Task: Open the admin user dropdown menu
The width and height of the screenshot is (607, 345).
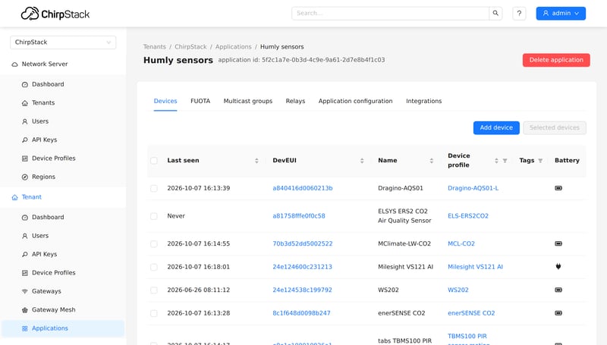Action: [561, 13]
